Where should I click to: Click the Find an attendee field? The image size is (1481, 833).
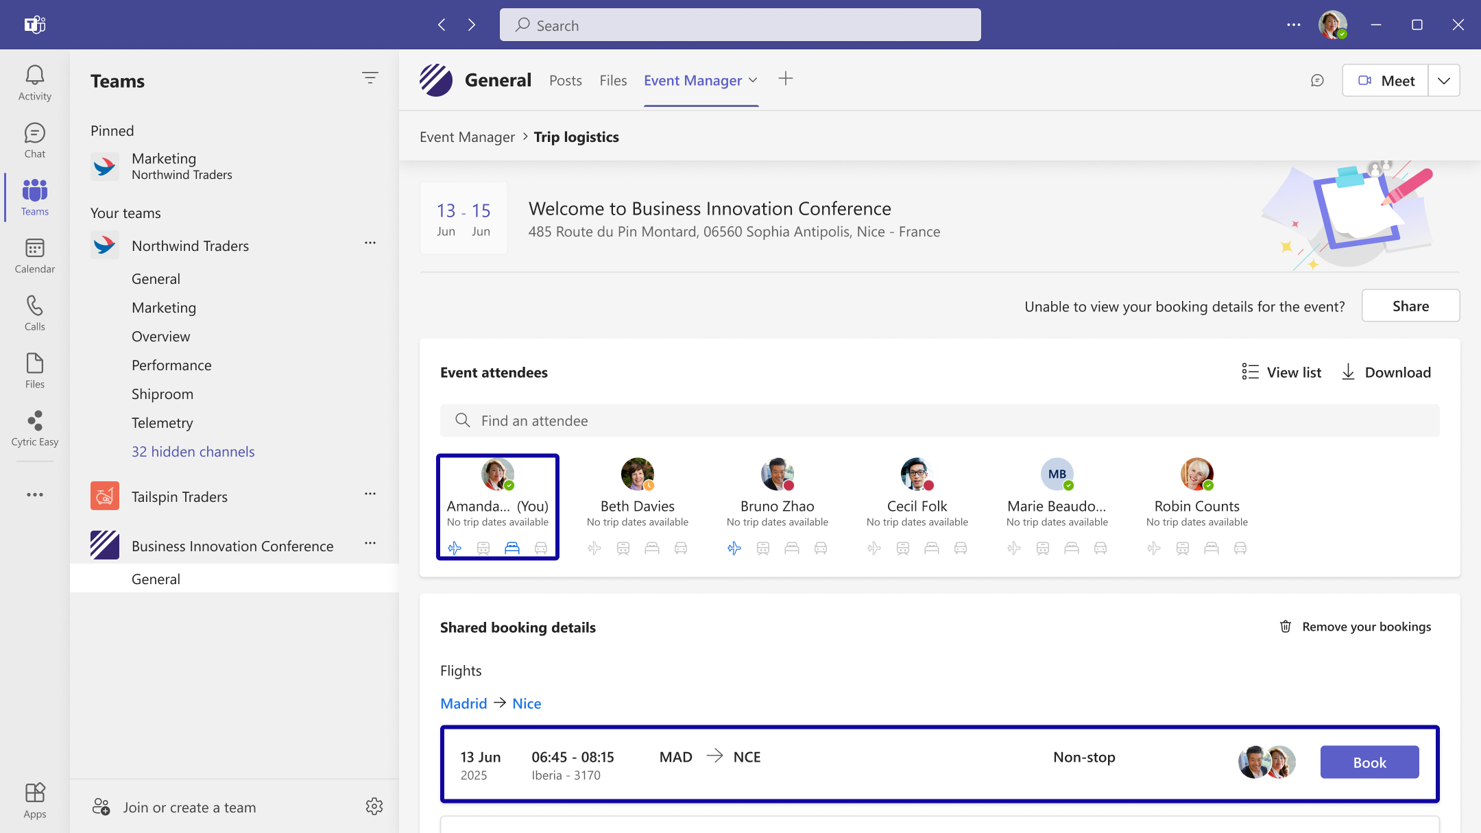pos(939,420)
